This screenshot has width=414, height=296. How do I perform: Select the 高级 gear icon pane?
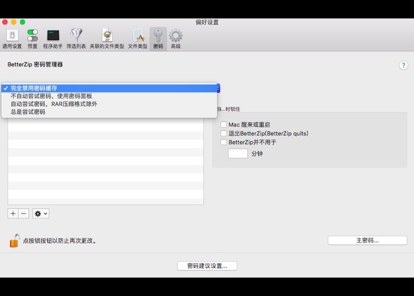click(176, 38)
